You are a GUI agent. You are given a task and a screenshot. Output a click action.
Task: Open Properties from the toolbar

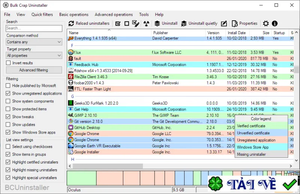click(x=245, y=24)
